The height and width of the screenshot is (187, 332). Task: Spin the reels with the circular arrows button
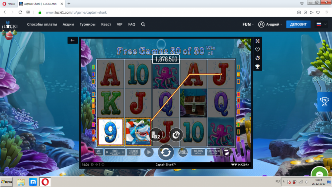point(166,152)
